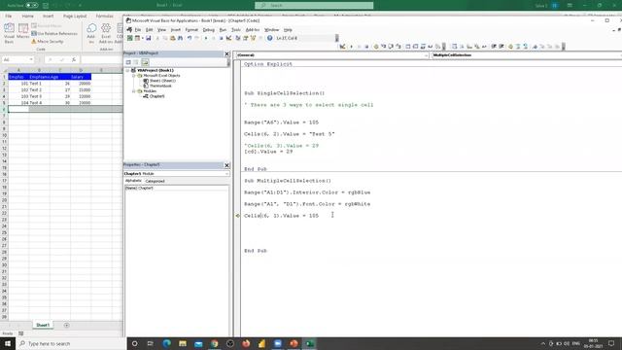Close the Project VBAProject panel
The height and width of the screenshot is (350, 622).
point(226,53)
